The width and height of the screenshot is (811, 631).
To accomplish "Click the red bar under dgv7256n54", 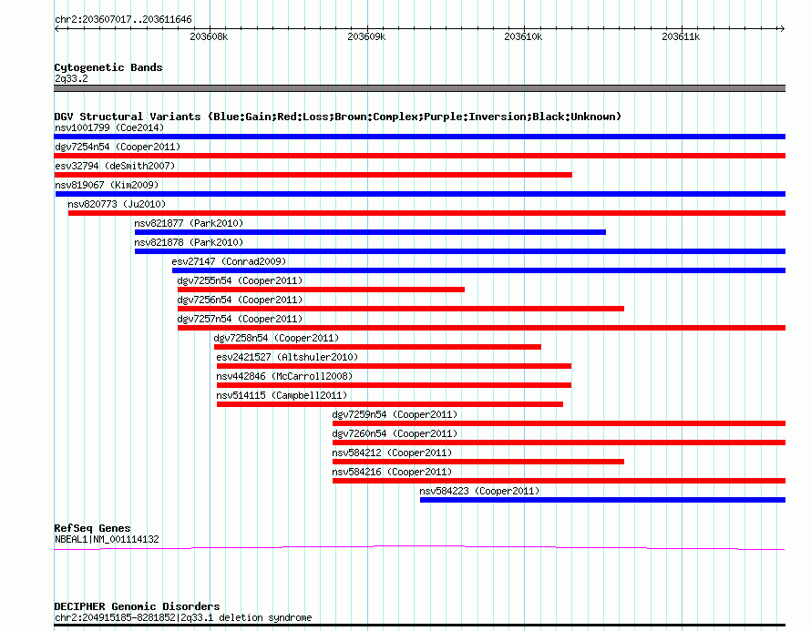I will pyautogui.click(x=401, y=309).
